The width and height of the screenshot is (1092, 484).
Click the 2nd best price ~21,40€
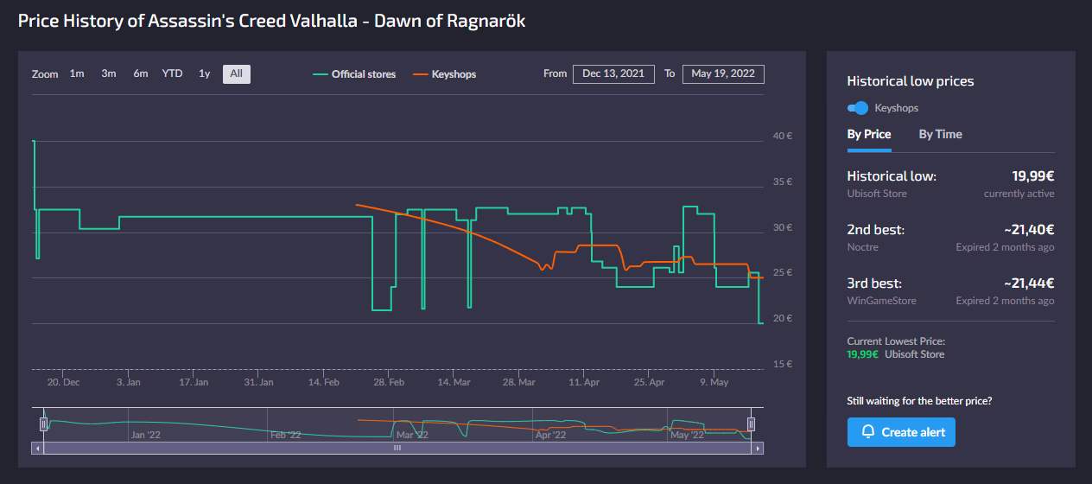(x=1029, y=230)
